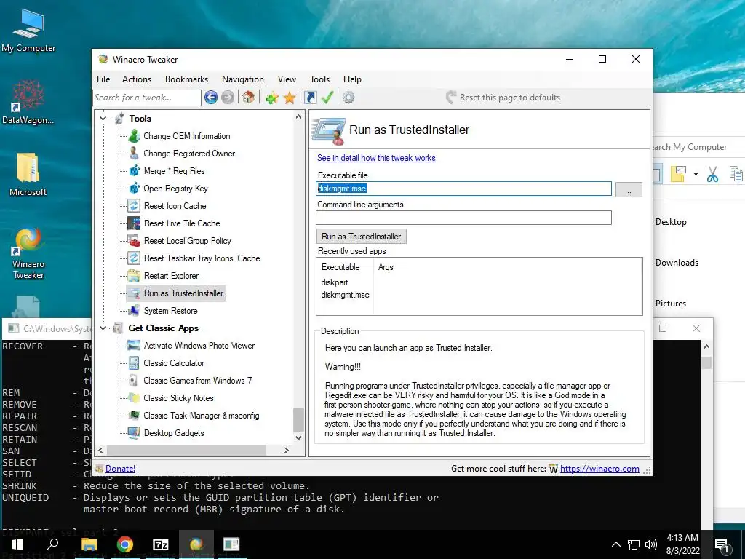745x559 pixels.
Task: Open settings via the gear toolbar icon
Action: 348,98
